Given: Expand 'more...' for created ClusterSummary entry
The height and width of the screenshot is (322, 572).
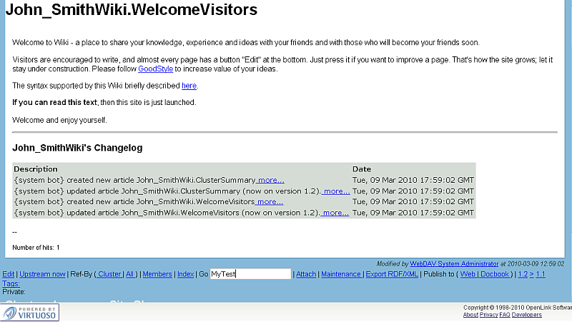Looking at the screenshot, I should pos(270,181).
